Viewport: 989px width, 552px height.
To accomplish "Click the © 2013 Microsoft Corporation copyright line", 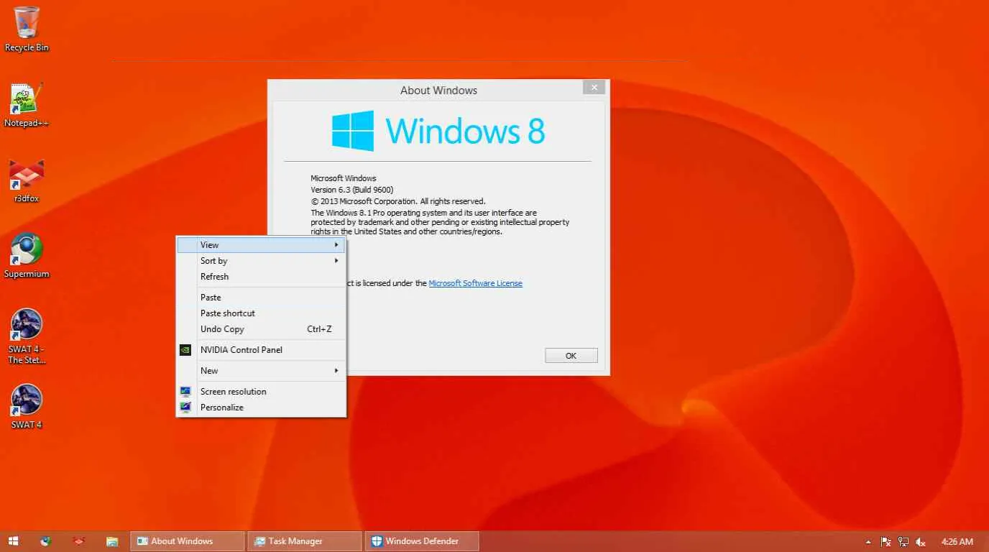I will (398, 201).
